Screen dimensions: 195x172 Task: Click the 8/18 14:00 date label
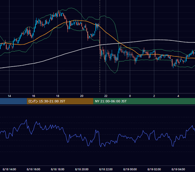(9, 169)
